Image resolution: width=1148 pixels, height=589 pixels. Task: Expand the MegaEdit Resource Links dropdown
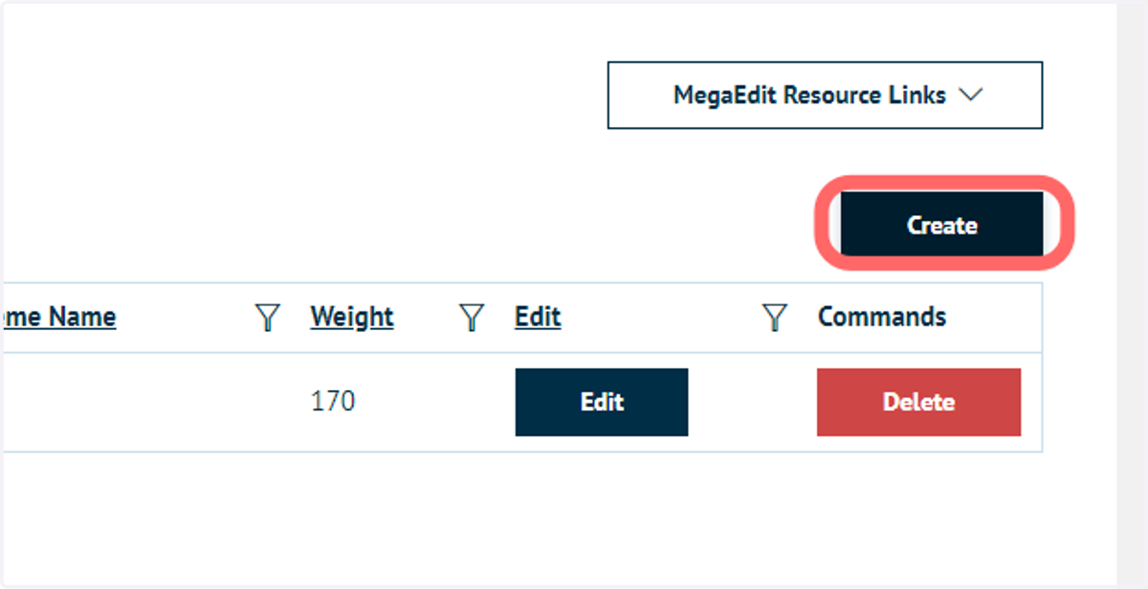[x=825, y=96]
